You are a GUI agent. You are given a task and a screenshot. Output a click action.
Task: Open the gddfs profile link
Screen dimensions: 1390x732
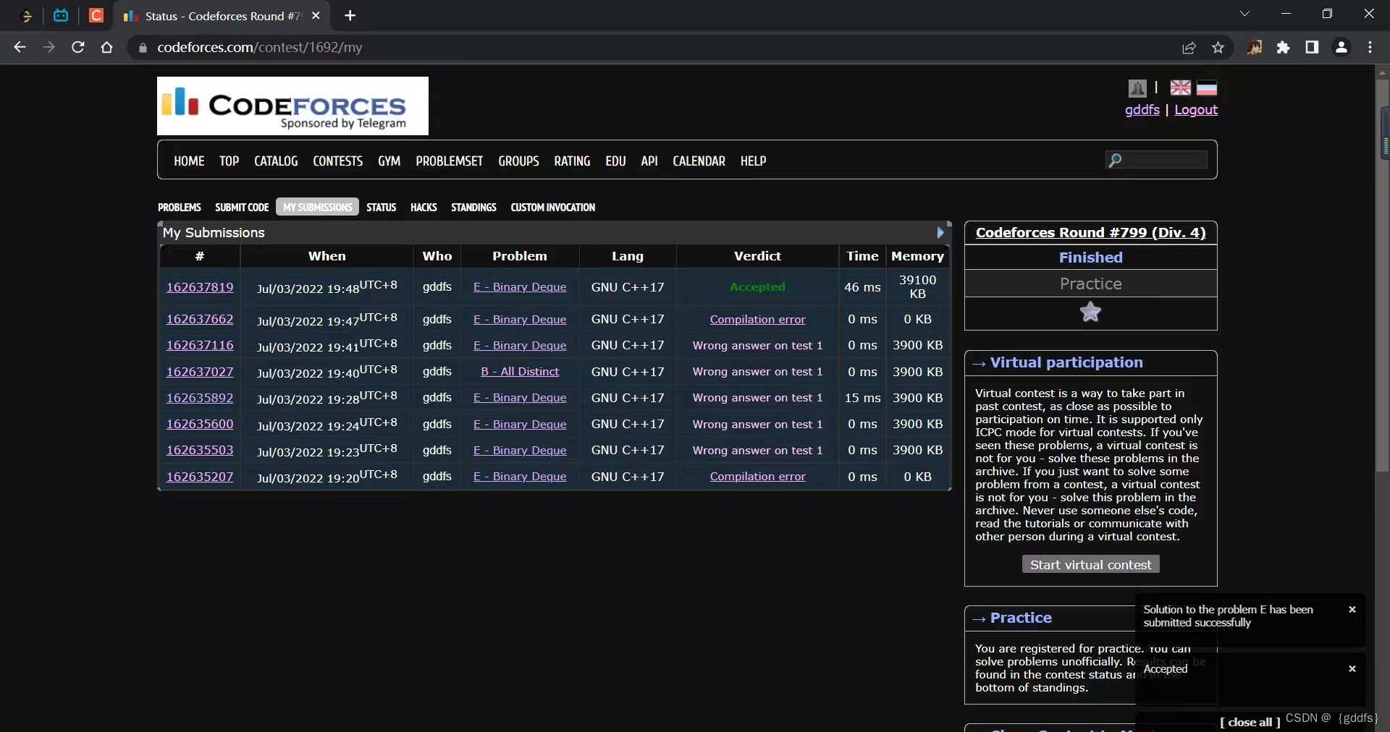pyautogui.click(x=1142, y=110)
